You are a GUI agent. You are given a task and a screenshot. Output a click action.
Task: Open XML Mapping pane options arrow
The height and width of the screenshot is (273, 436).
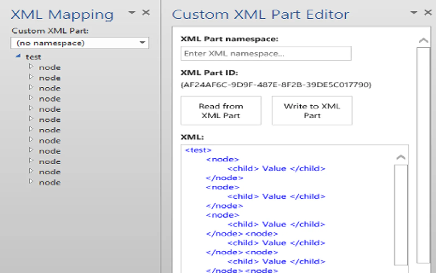pyautogui.click(x=132, y=13)
